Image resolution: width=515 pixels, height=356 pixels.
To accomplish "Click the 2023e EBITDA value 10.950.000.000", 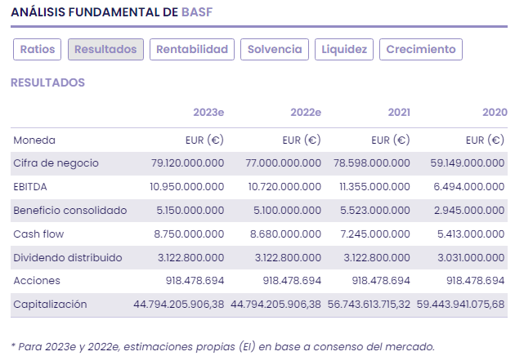I will click(x=187, y=187).
